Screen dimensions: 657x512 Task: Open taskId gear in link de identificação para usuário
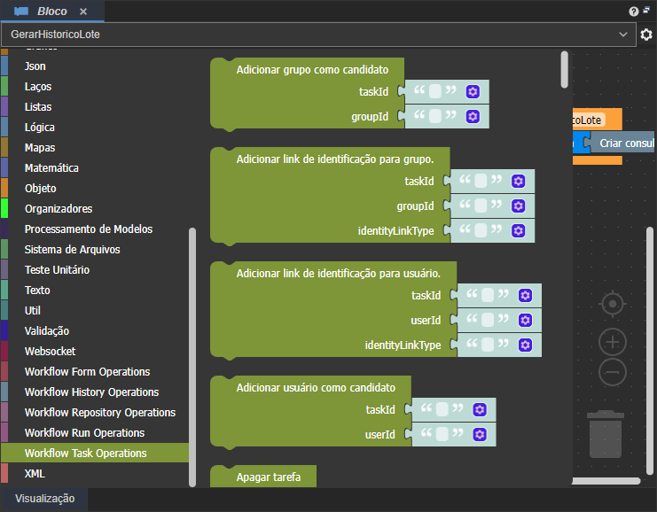tap(525, 296)
